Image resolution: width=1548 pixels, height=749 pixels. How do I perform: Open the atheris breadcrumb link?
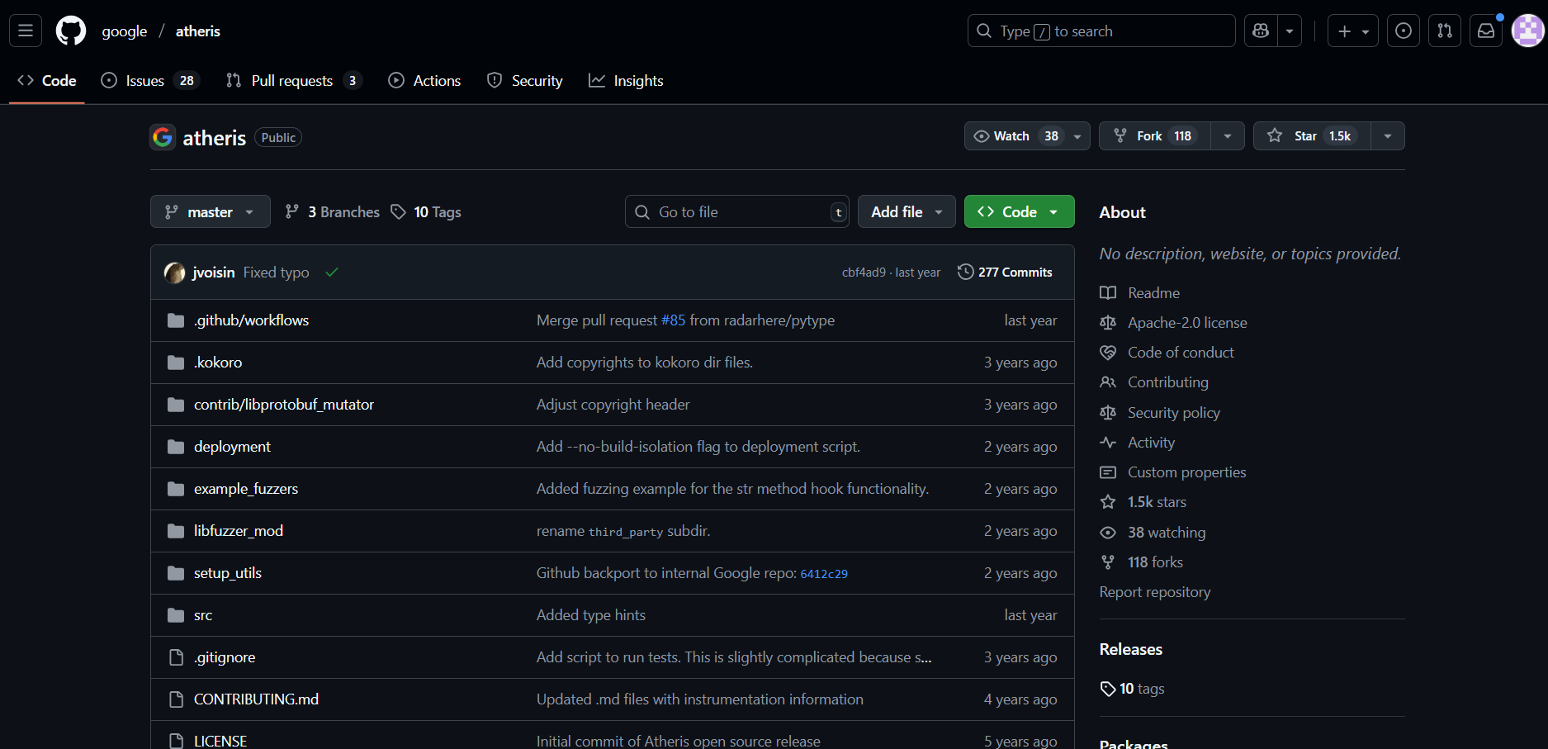click(x=198, y=31)
